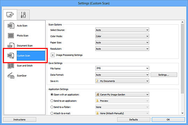Click the scrollbar down arrow
The height and width of the screenshot is (125, 188).
tap(182, 113)
